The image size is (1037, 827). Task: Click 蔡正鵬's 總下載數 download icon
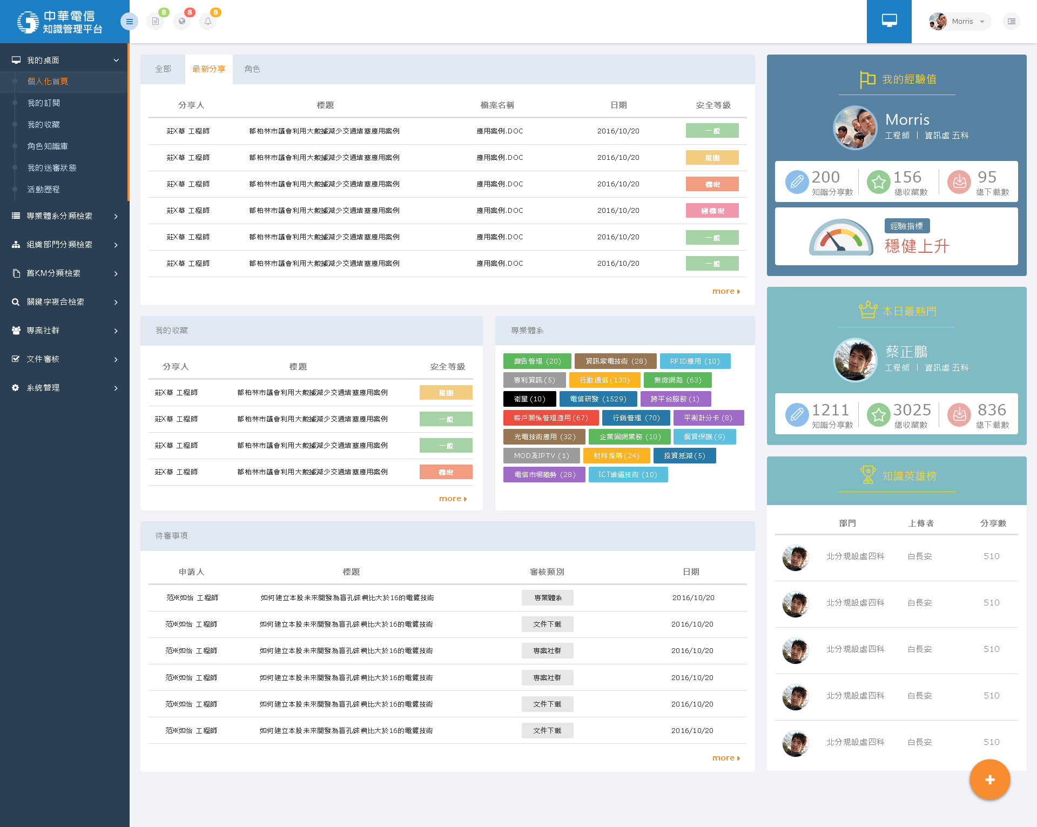(x=959, y=415)
